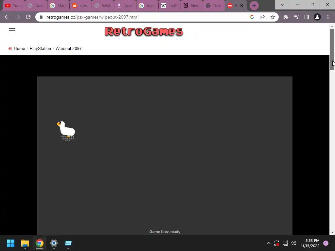Switch to the Google 'troll' tab
Screen dimensions: 335x251
coord(147,6)
